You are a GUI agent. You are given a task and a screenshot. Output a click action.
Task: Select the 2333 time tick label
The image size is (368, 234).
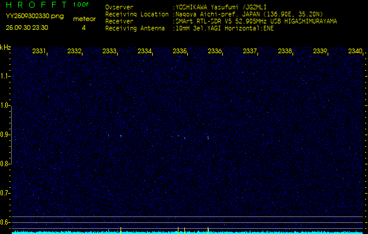point(109,51)
